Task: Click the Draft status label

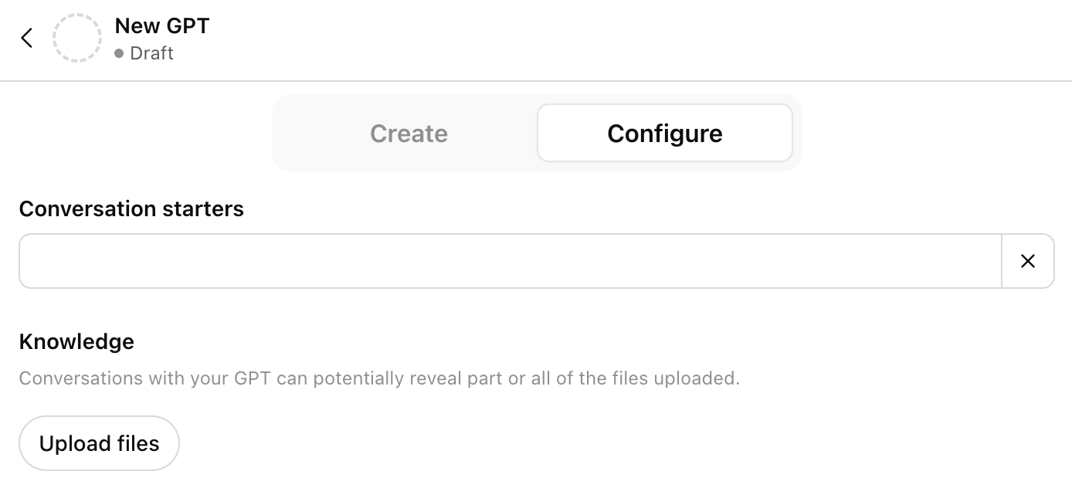Action: tap(151, 53)
